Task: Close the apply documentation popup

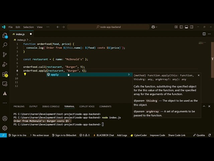Action: tap(199, 75)
